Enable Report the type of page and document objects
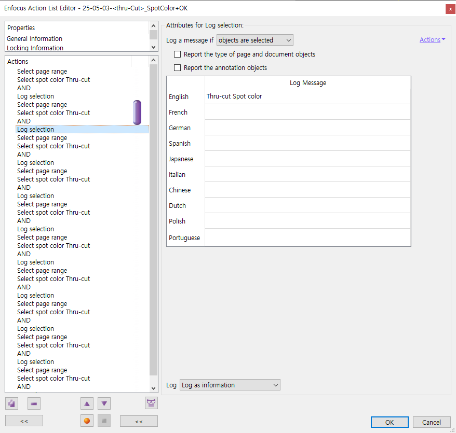 click(178, 54)
